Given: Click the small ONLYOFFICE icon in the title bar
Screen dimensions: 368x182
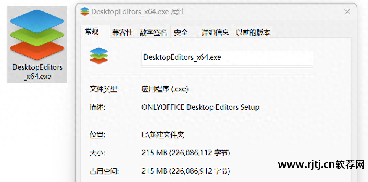Looking at the screenshot, I should click(x=85, y=12).
